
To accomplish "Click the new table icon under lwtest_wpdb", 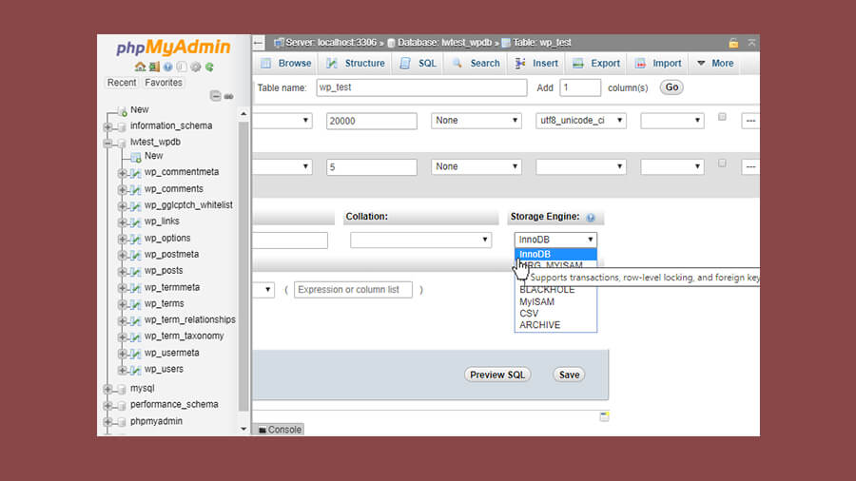I will point(136,157).
